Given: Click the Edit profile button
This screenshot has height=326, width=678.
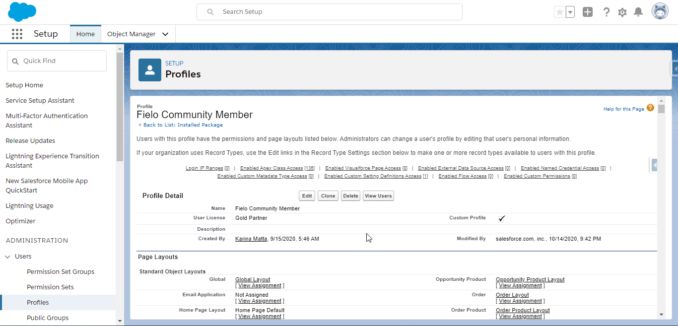Looking at the screenshot, I should [x=307, y=196].
